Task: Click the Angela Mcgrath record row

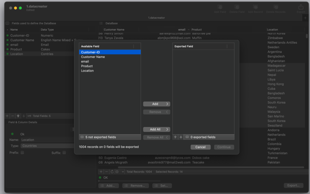Action: click(x=201, y=162)
